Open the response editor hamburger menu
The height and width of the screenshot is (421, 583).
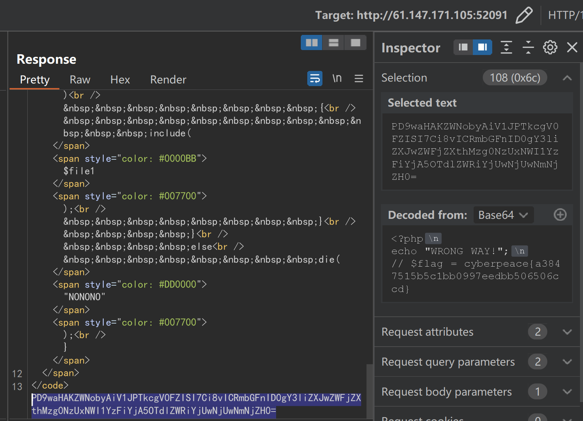pyautogui.click(x=359, y=79)
